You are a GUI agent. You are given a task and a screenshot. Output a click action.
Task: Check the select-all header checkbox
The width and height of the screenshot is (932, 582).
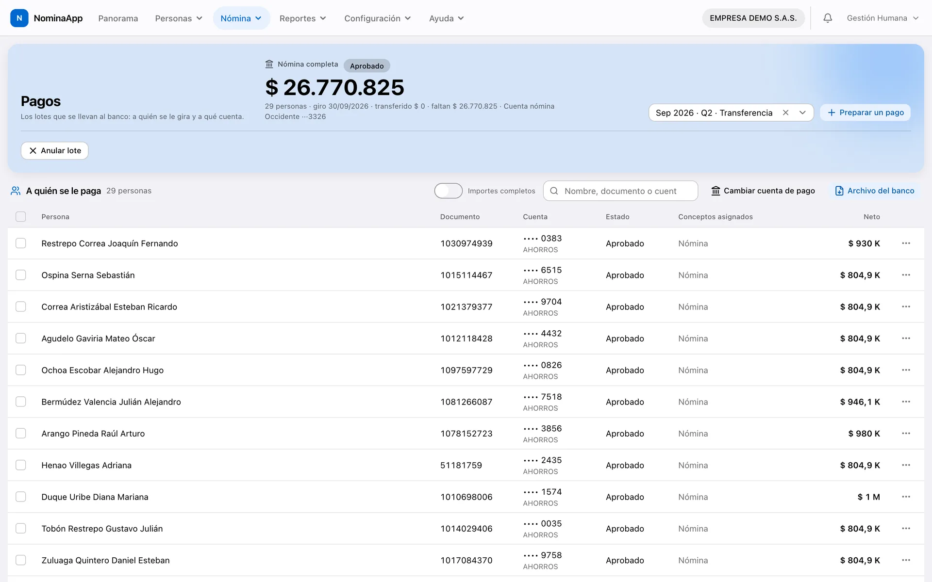coord(20,217)
